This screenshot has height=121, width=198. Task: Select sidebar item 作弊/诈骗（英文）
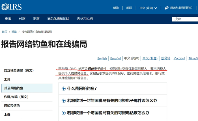click(x=27, y=97)
